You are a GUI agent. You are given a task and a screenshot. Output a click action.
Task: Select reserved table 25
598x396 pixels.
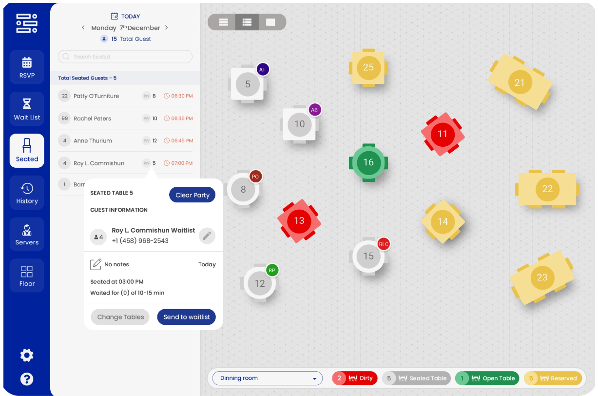point(368,67)
